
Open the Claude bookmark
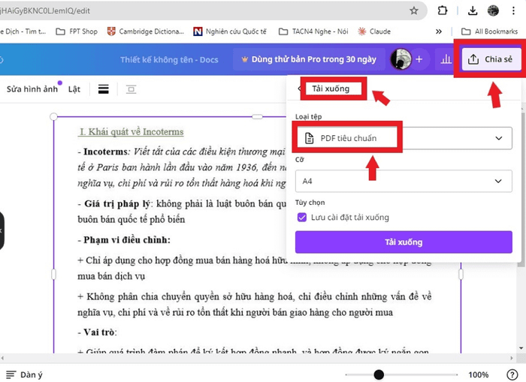(x=374, y=32)
